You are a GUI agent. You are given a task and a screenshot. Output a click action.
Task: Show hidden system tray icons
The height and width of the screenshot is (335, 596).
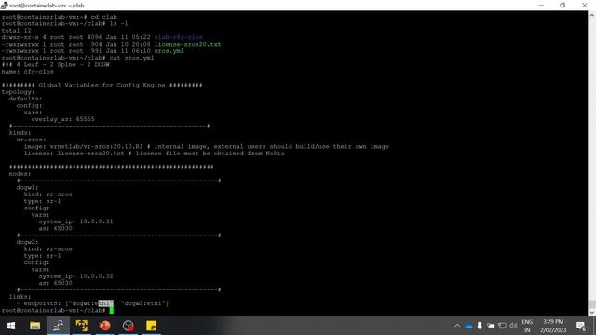click(457, 326)
